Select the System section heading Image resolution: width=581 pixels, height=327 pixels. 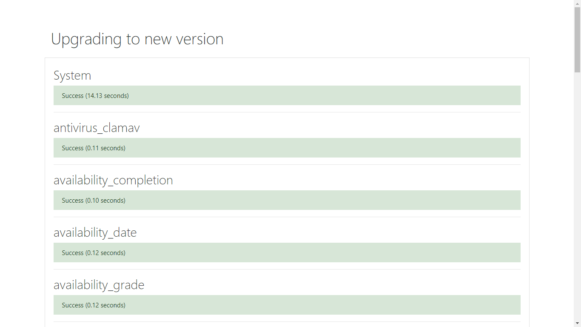(x=72, y=75)
